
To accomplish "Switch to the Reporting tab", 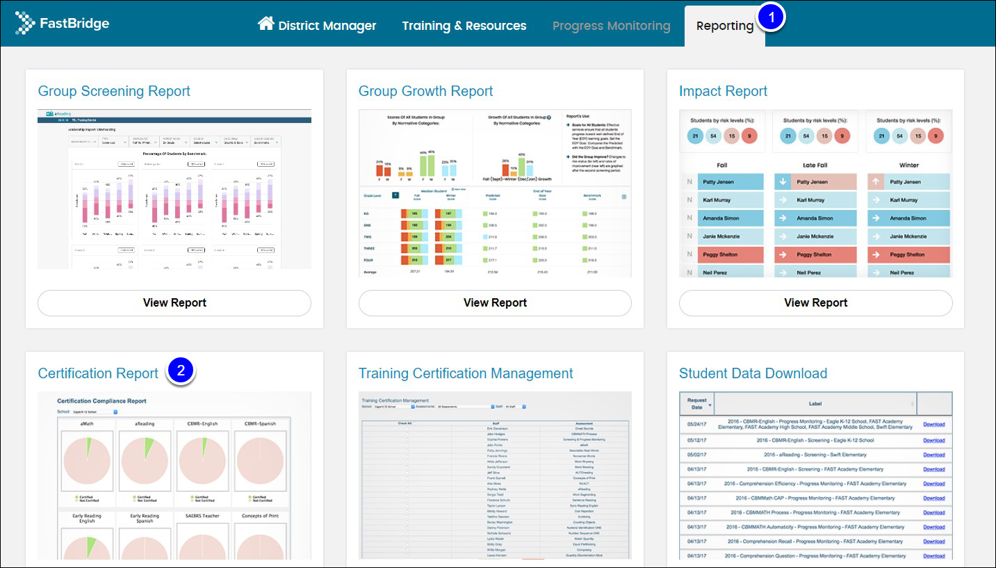I will point(725,26).
